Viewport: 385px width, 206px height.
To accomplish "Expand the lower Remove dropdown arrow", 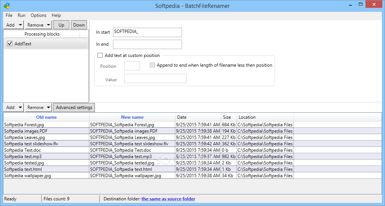I will coord(49,107).
